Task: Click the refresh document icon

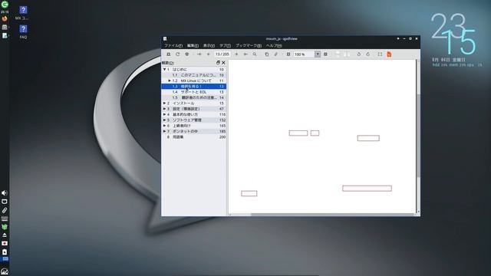Action: (x=177, y=54)
